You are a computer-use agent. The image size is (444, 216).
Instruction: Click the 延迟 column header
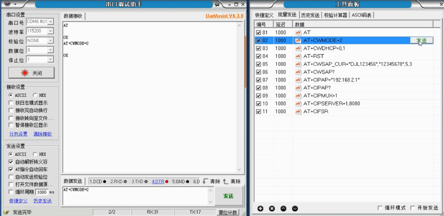pyautogui.click(x=283, y=24)
